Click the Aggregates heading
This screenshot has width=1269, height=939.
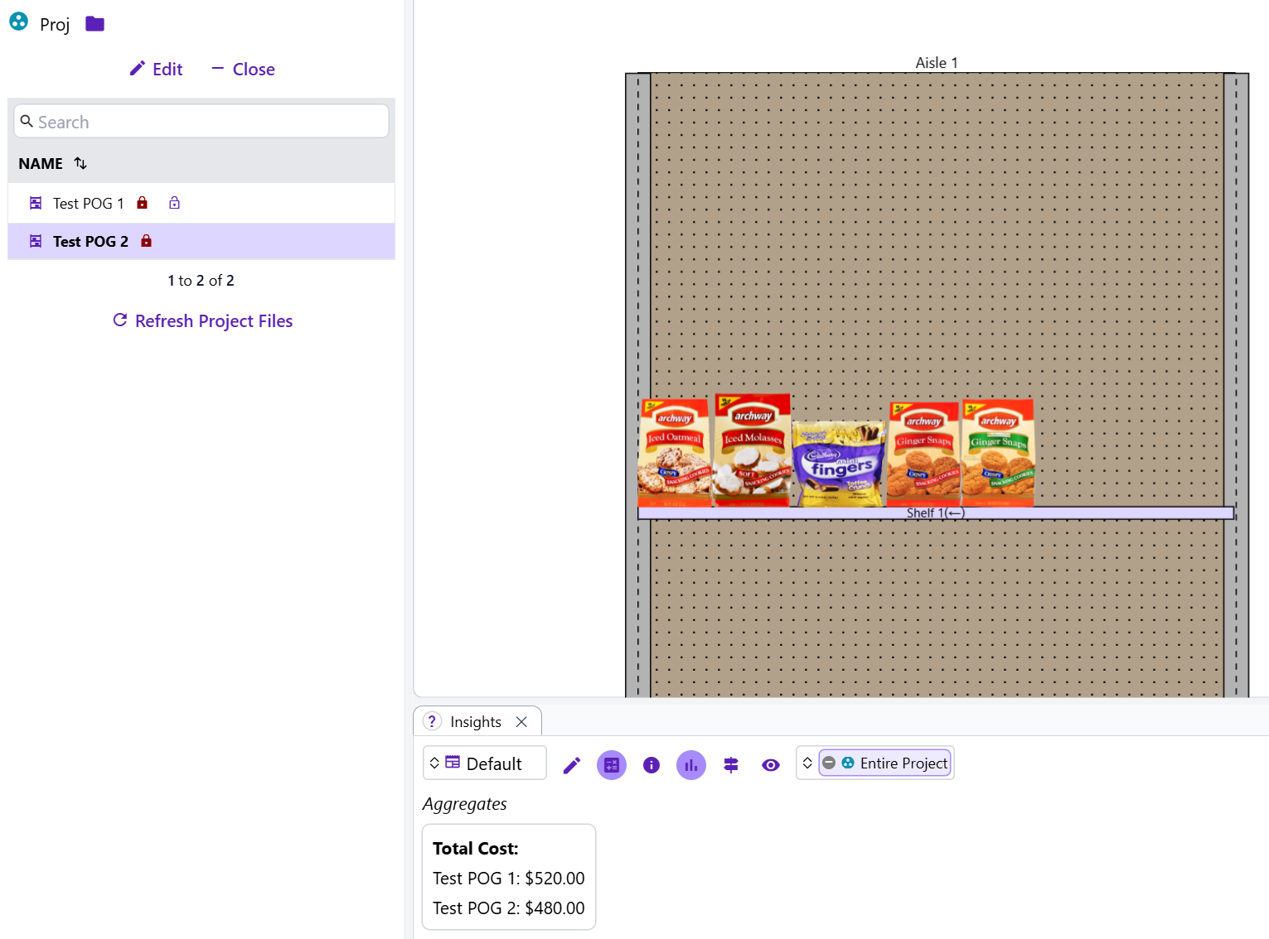(x=465, y=804)
